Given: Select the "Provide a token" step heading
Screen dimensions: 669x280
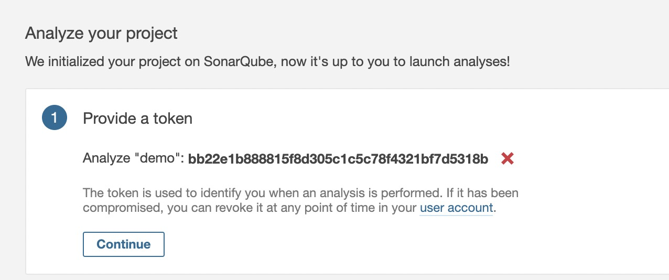Looking at the screenshot, I should [x=137, y=119].
